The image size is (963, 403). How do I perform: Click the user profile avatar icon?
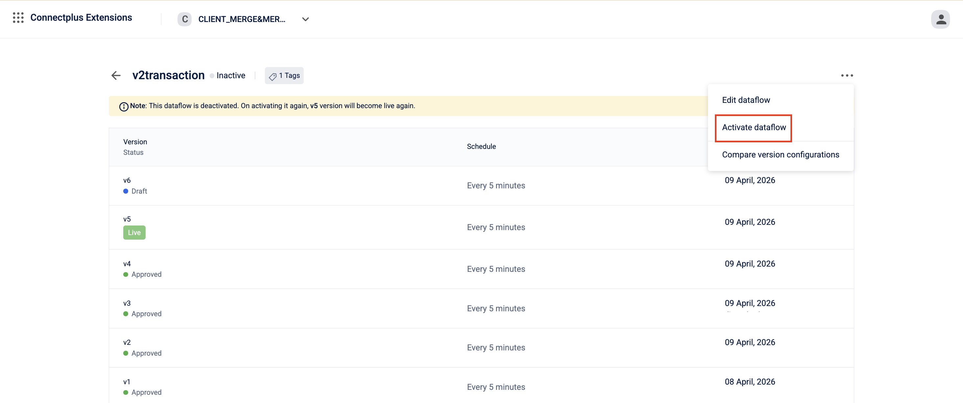(x=940, y=19)
